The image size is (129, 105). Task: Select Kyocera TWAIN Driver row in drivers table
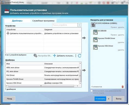coord(42,79)
